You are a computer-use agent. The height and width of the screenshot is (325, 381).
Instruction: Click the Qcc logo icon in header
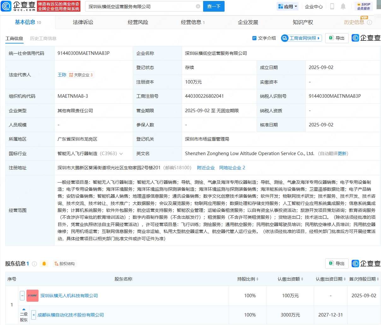(x=6, y=6)
